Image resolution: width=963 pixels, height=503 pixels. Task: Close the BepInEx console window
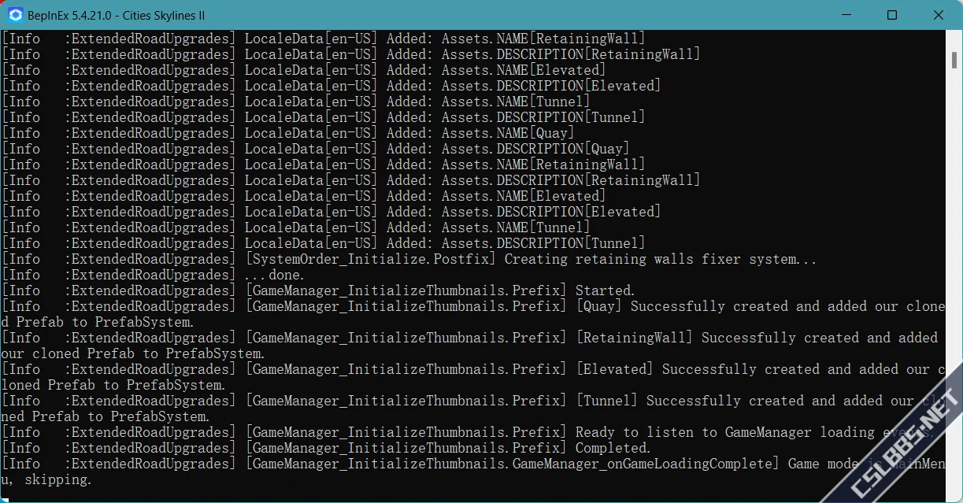click(x=939, y=15)
